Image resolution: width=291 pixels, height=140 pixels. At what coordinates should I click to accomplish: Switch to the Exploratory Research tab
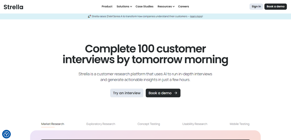tap(101, 124)
